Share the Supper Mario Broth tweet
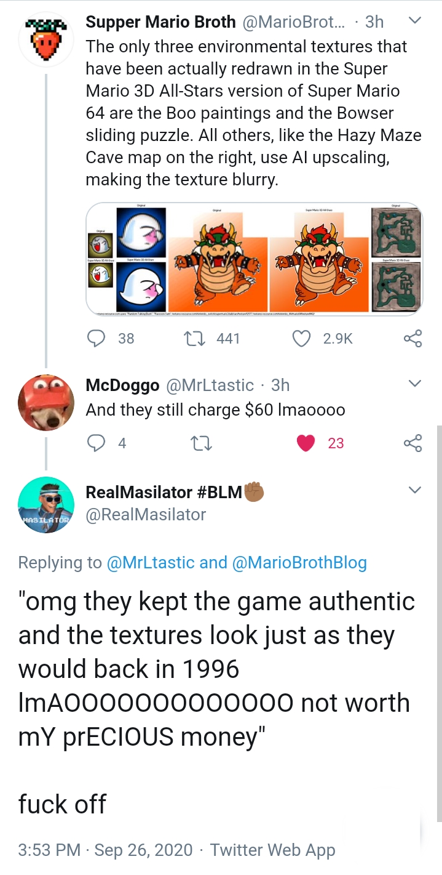Viewport: 442px width, 875px height. coord(413,338)
